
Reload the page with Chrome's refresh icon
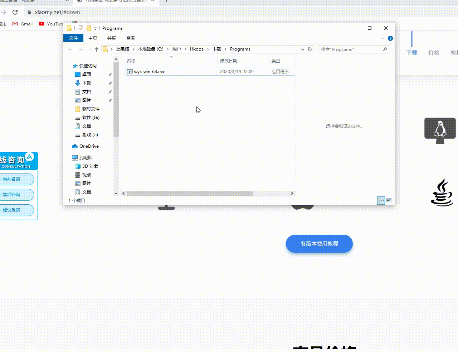15,12
